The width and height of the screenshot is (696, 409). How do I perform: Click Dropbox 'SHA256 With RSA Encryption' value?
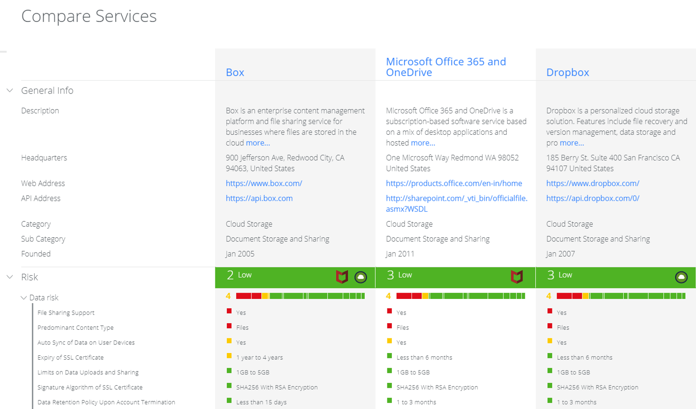(x=598, y=387)
